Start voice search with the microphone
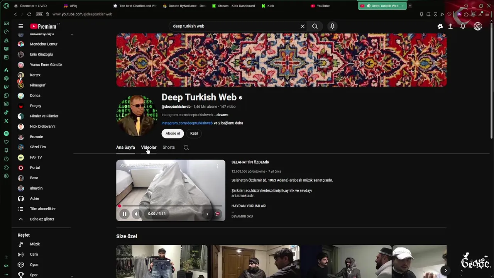This screenshot has width=494, height=278. [x=332, y=26]
